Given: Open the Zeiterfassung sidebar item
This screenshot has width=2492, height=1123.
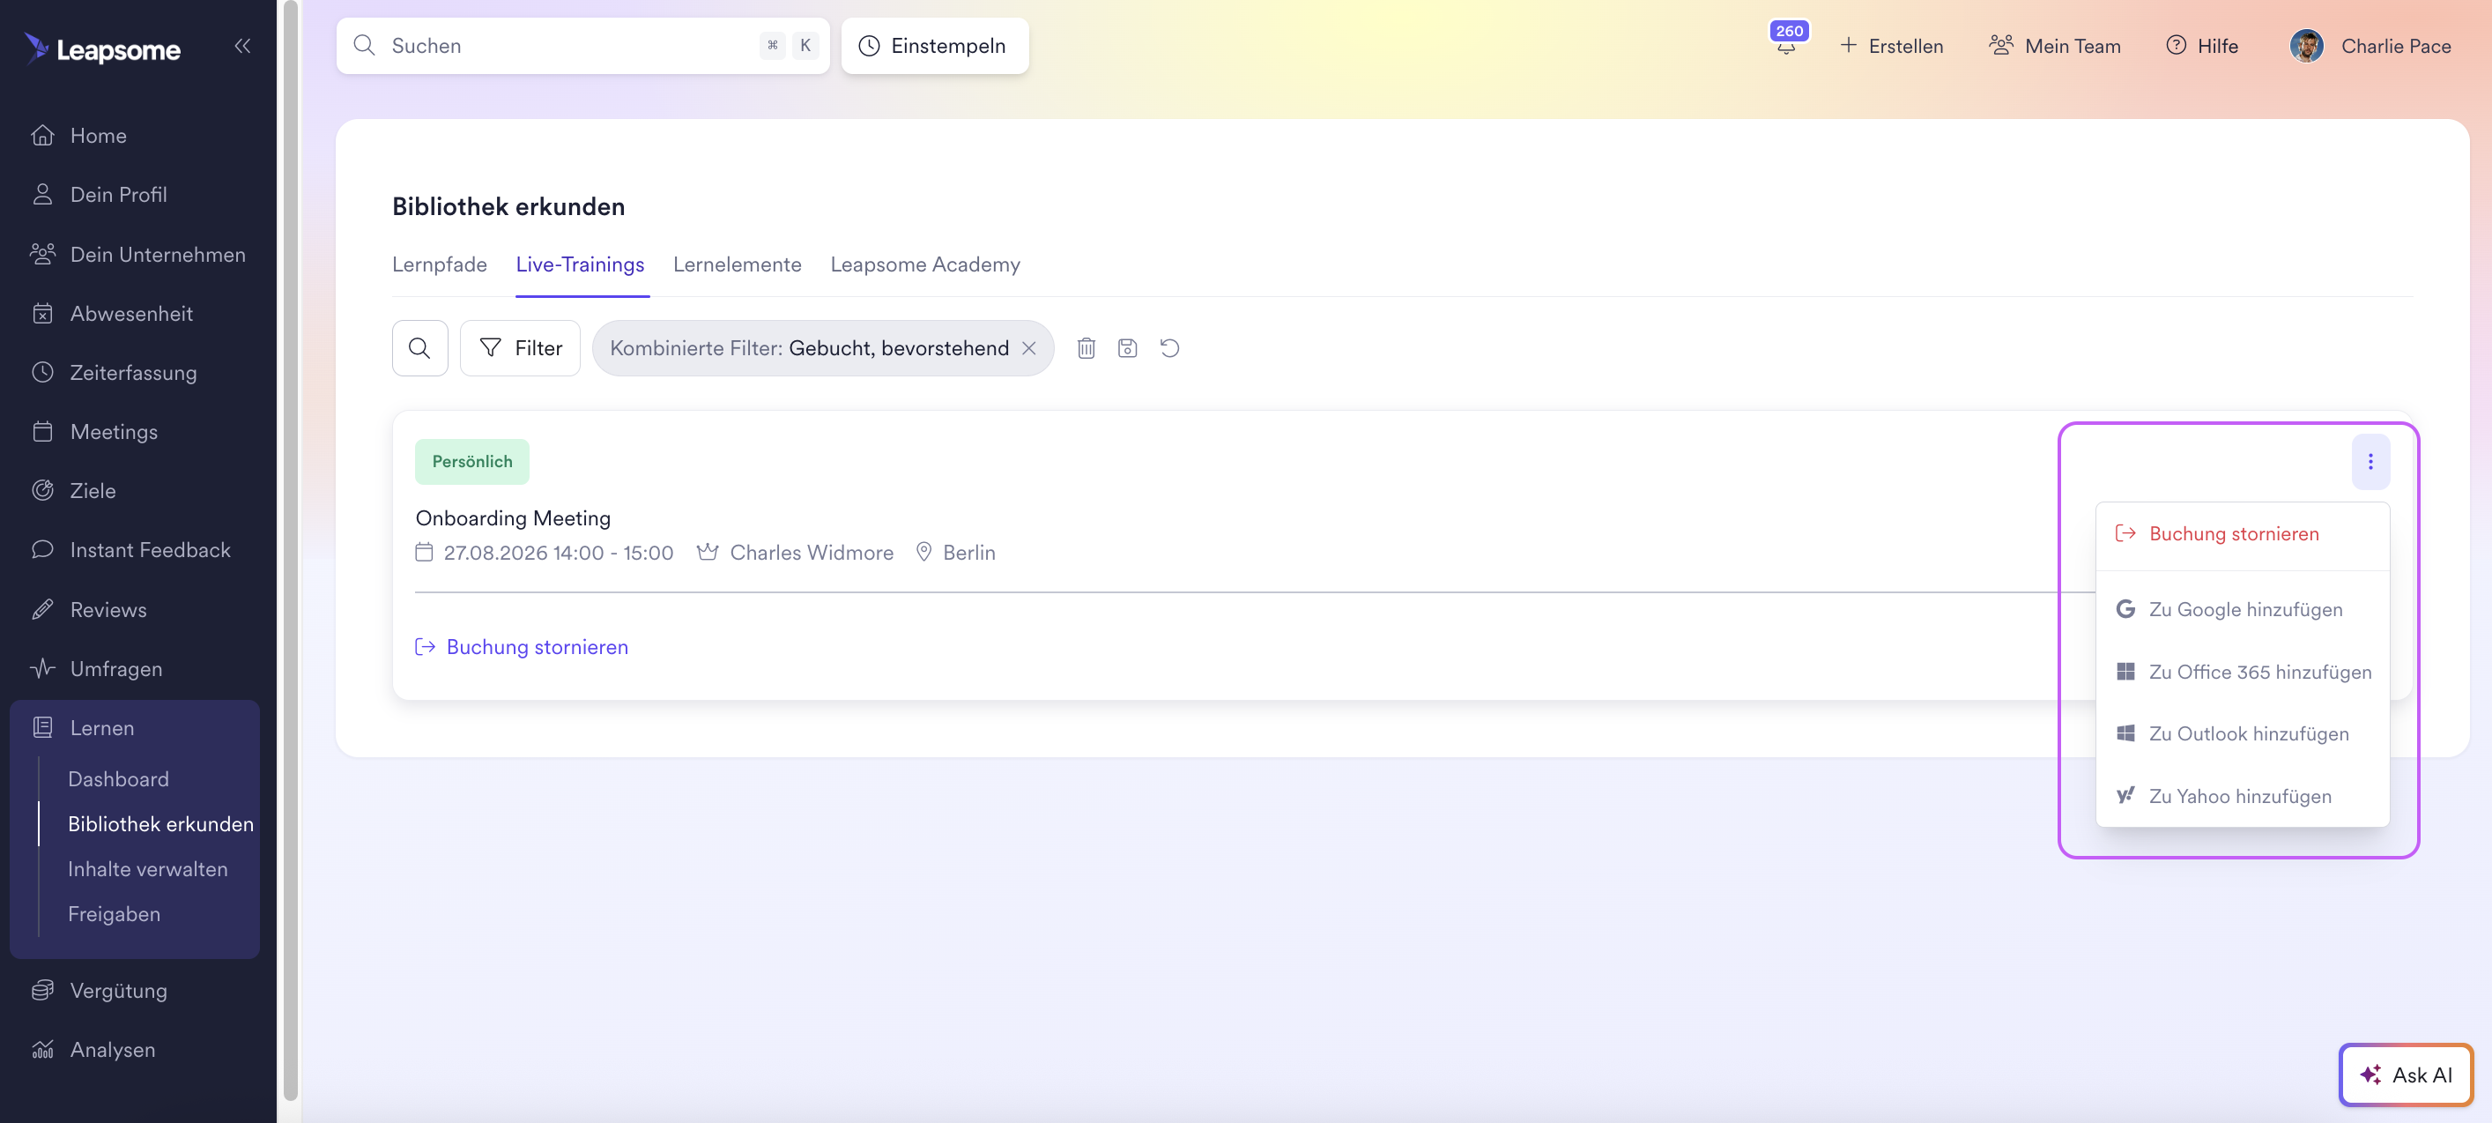Looking at the screenshot, I should coord(134,373).
